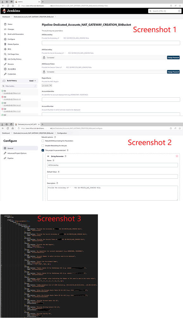Click help icon beside String Parameter heading
Image resolution: width=183 pixels, height=318 pixels.
(x=66, y=156)
